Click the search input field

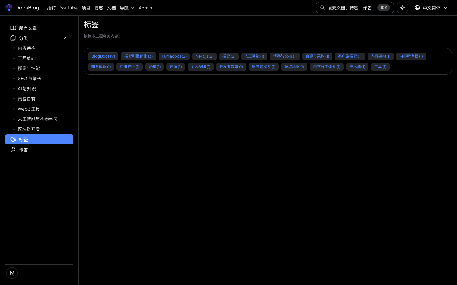tap(351, 8)
